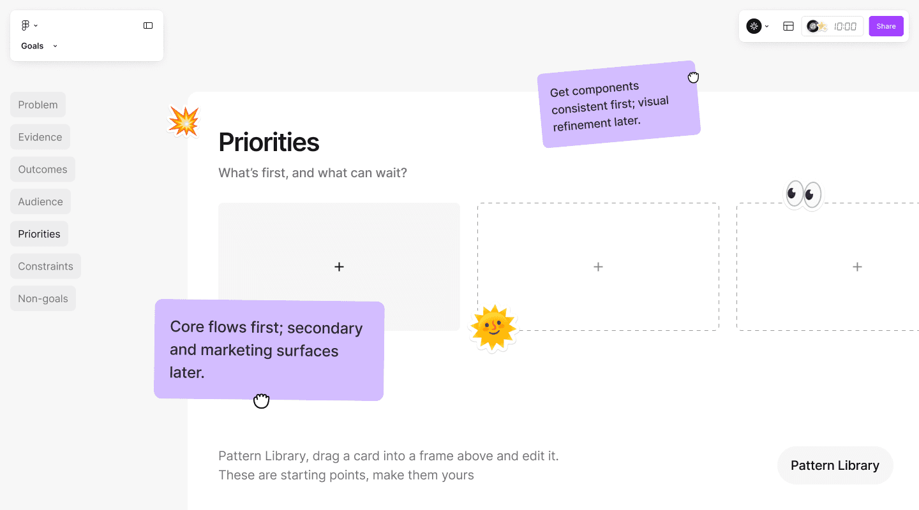Open the layout view icon
The image size is (919, 510).
click(788, 26)
